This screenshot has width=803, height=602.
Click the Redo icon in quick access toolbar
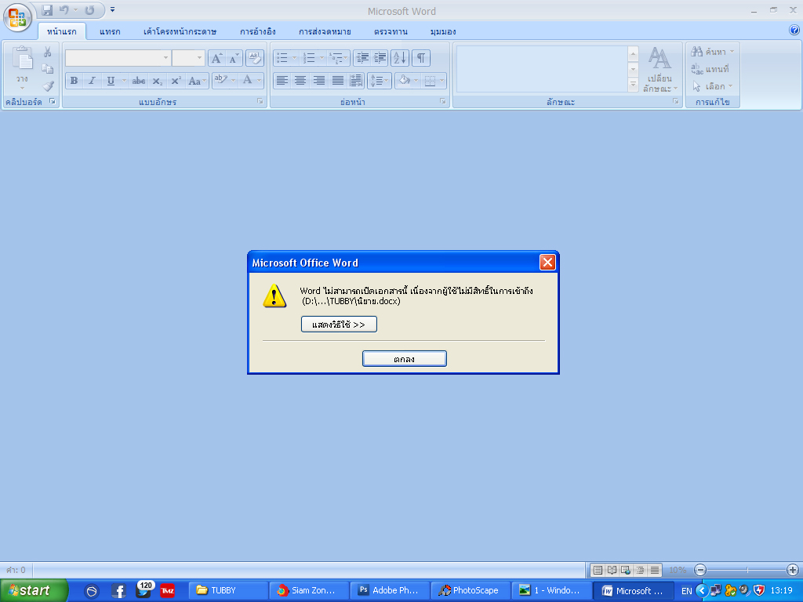(89, 10)
